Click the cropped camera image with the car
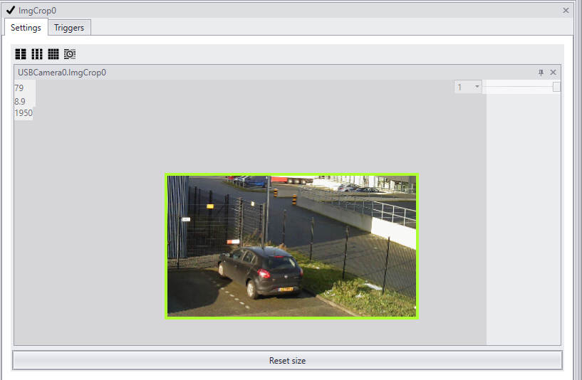 (x=292, y=246)
